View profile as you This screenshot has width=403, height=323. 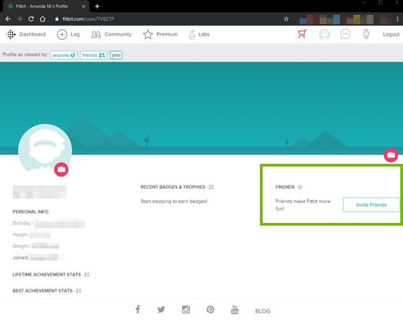(x=116, y=55)
